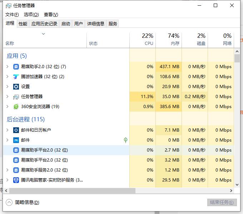
Task: Click the 易媒助手2.0 app icon
Action: pyautogui.click(x=16, y=67)
